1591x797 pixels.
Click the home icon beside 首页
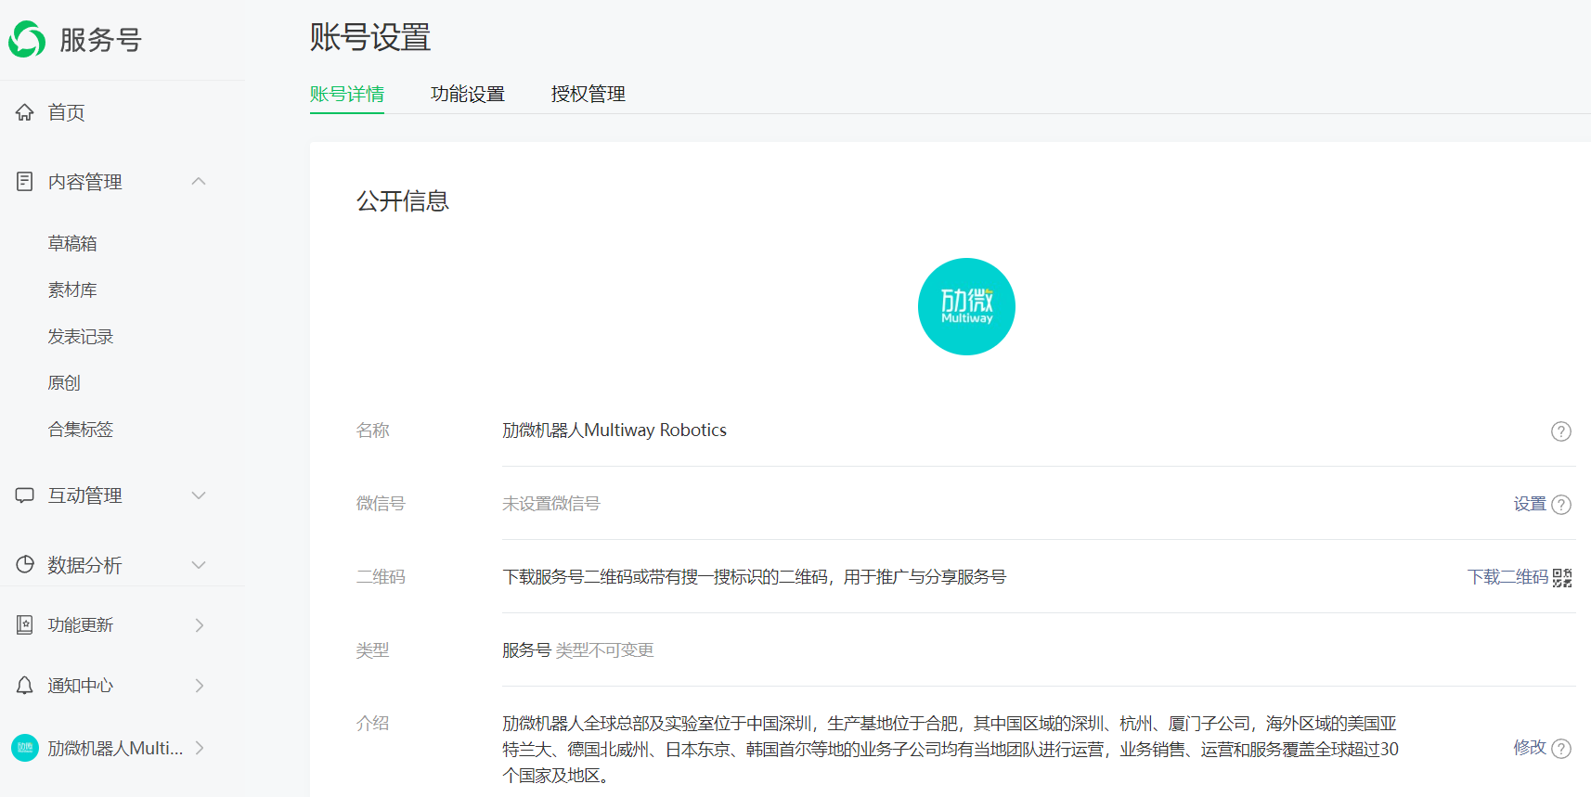point(25,112)
